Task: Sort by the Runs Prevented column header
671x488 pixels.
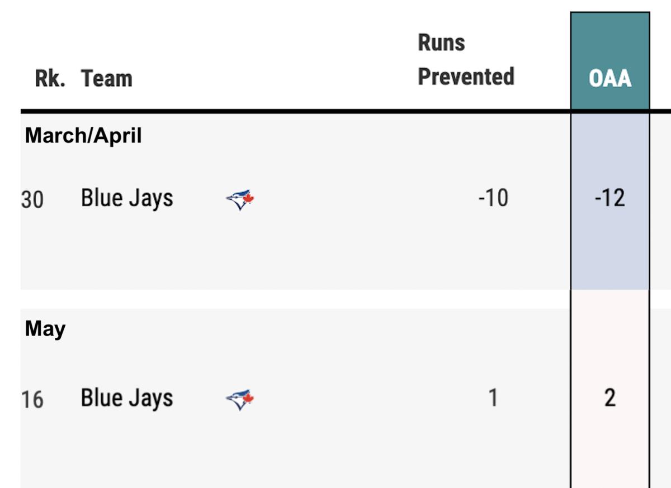Action: (466, 59)
